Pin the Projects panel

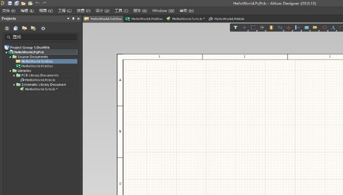coord(73,19)
